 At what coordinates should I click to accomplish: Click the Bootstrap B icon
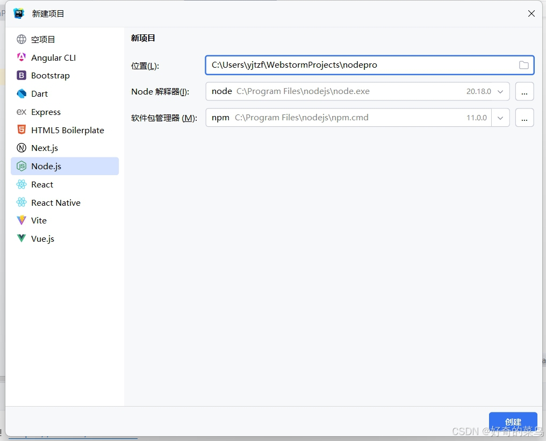(x=21, y=75)
